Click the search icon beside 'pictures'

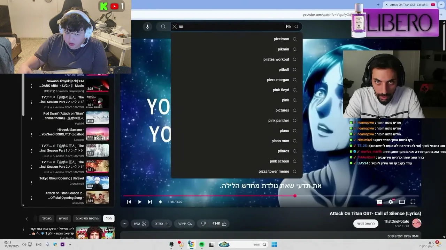pyautogui.click(x=295, y=110)
